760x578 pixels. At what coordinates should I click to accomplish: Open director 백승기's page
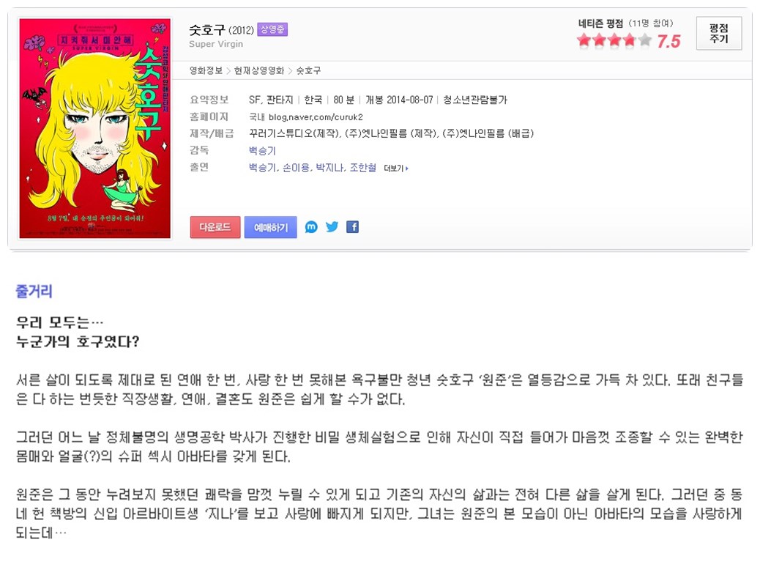(x=262, y=151)
